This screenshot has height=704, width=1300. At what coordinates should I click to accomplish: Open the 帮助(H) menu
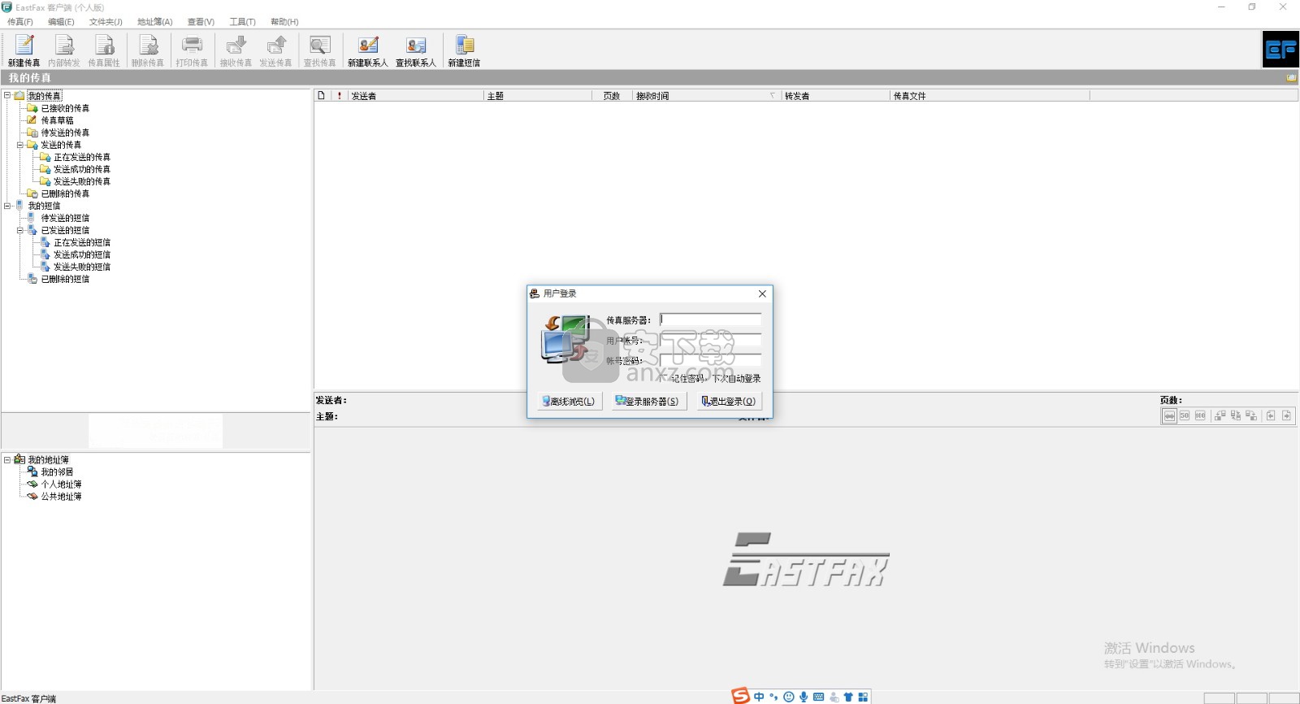pyautogui.click(x=284, y=22)
